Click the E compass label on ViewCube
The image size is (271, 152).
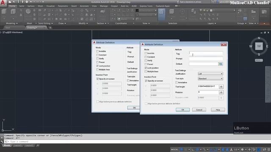(x=267, y=46)
